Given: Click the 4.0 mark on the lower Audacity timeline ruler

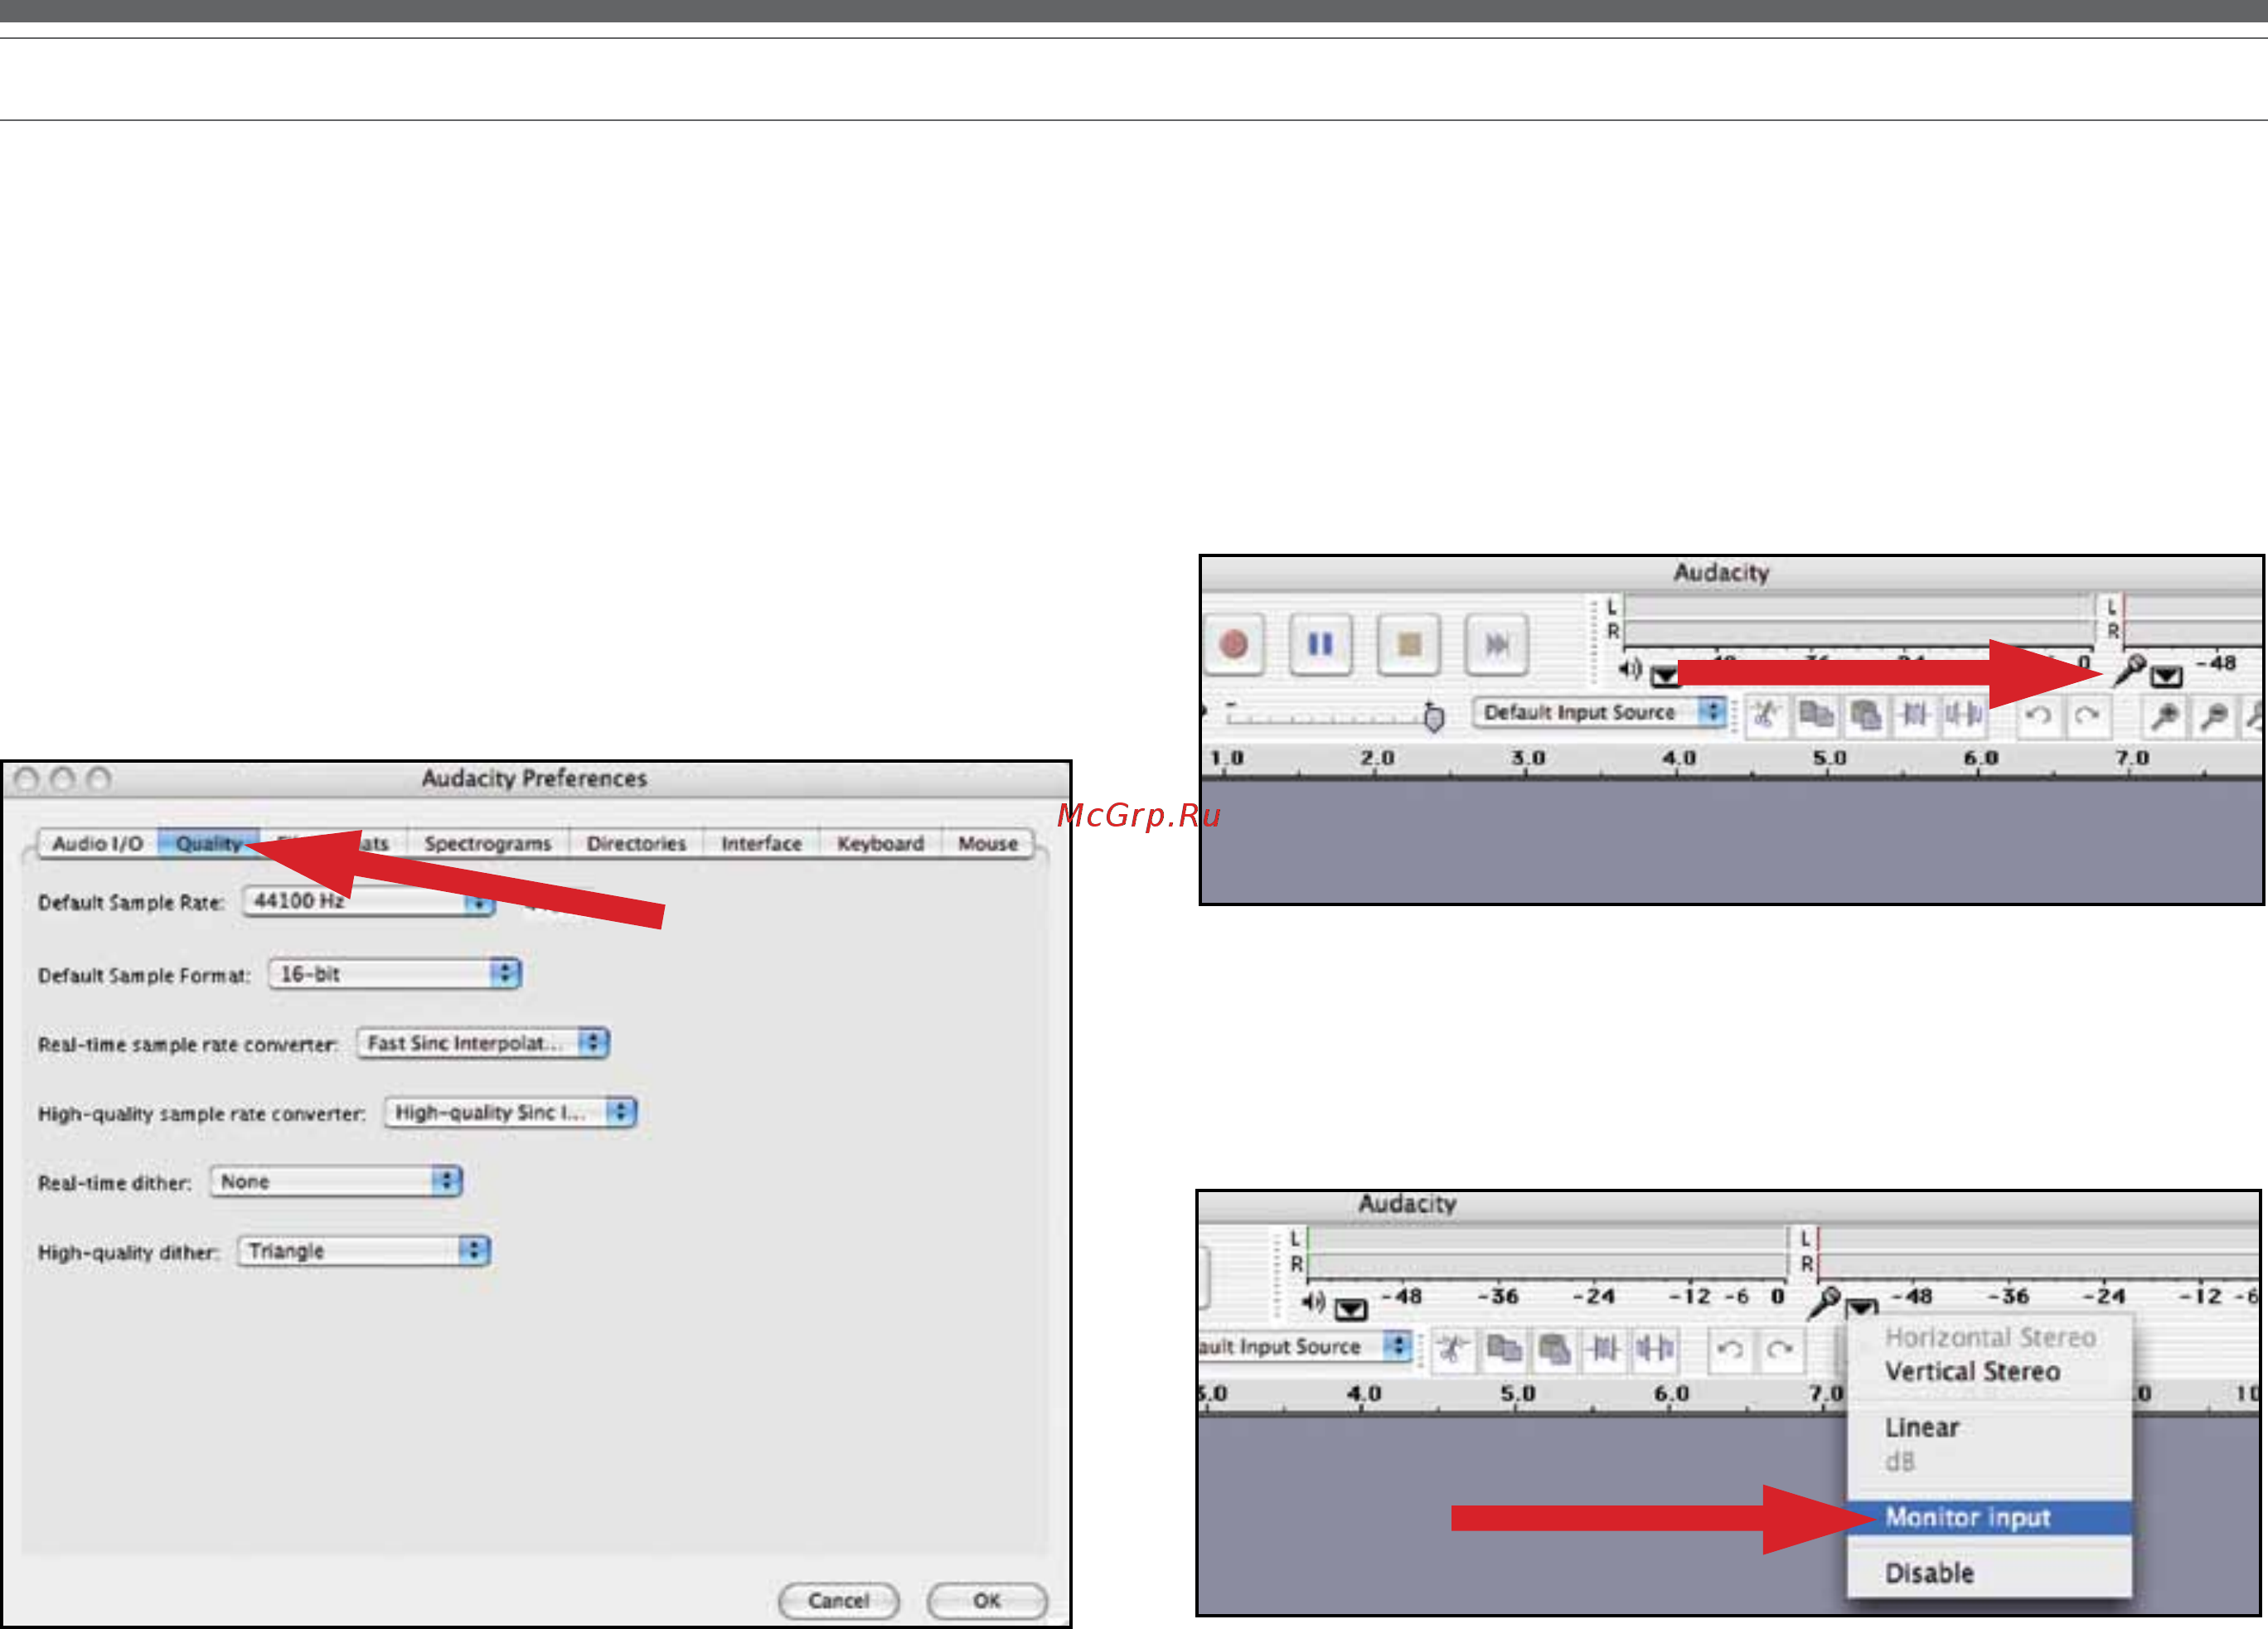Looking at the screenshot, I should point(1364,1393).
